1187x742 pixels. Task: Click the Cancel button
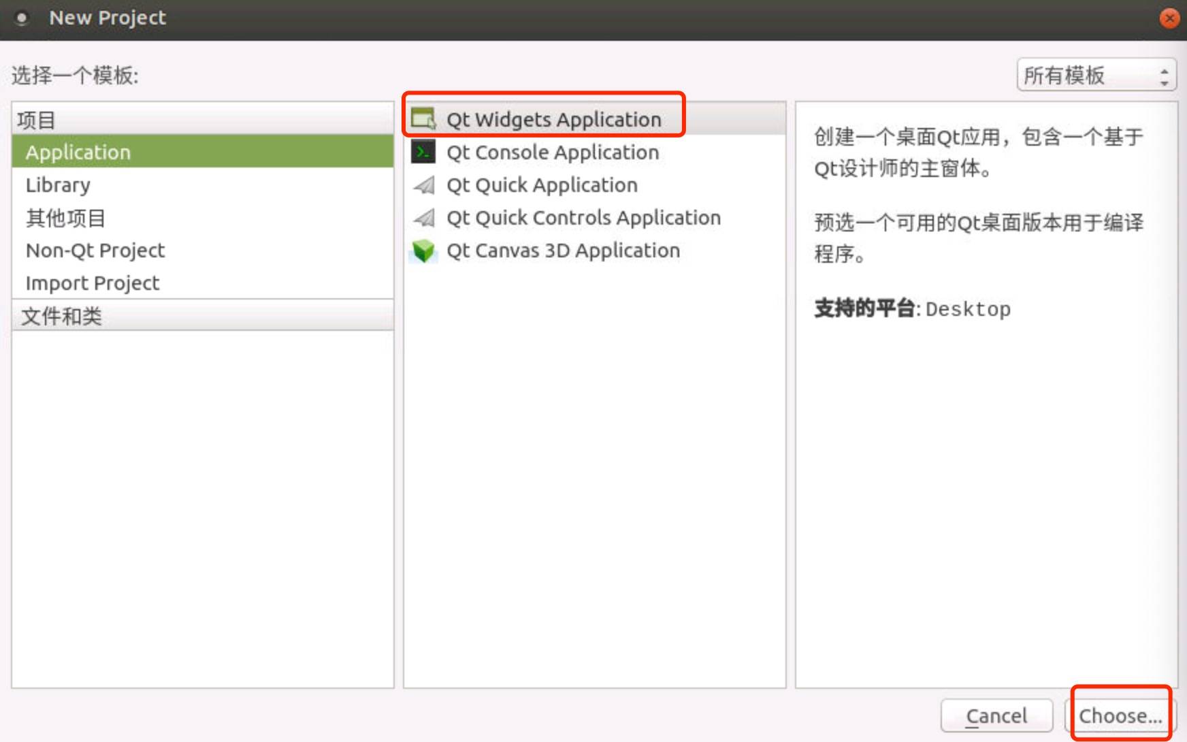coord(996,715)
